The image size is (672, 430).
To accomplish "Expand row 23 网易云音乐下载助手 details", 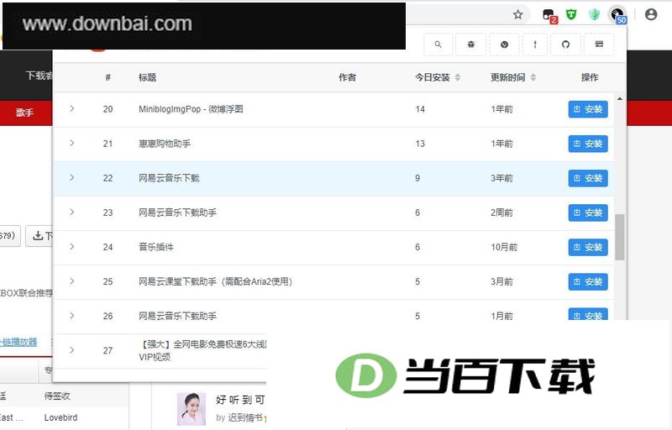I will pyautogui.click(x=71, y=212).
